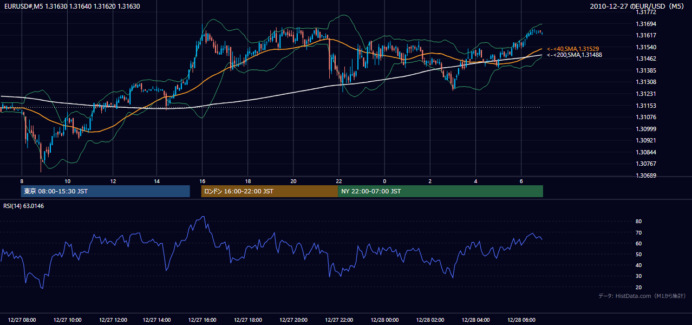Click the NY 22:00-07:00 JST session bar
692x325 pixels.
(x=440, y=191)
